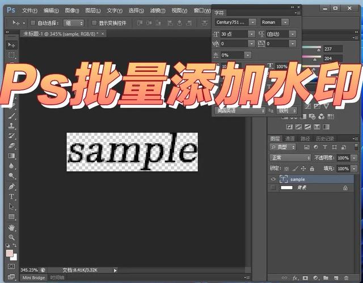This screenshot has height=283, width=363.
Task: Select the Path Selection tool
Action: pos(11,207)
